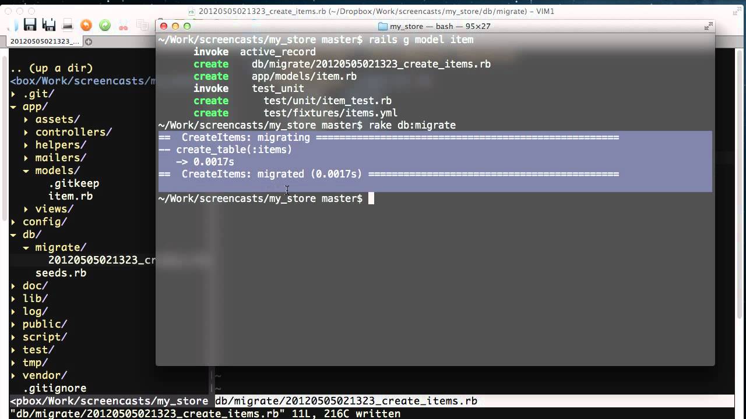
Task: Expand the test/ folder
Action: 14,350
